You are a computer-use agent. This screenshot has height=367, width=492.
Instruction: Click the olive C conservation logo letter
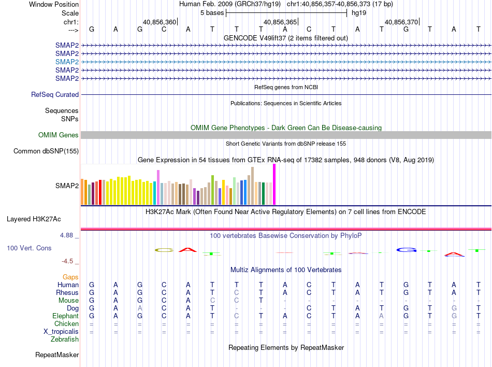[164, 250]
